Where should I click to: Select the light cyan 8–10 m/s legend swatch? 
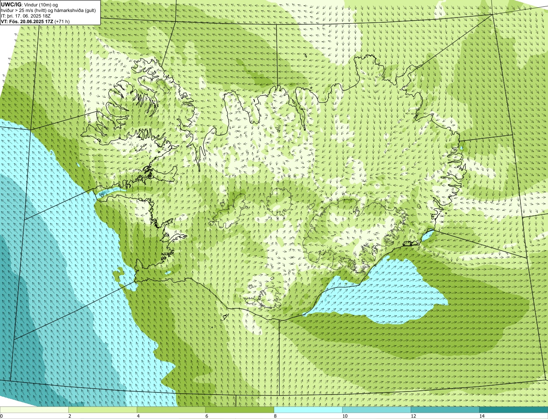pos(308,410)
